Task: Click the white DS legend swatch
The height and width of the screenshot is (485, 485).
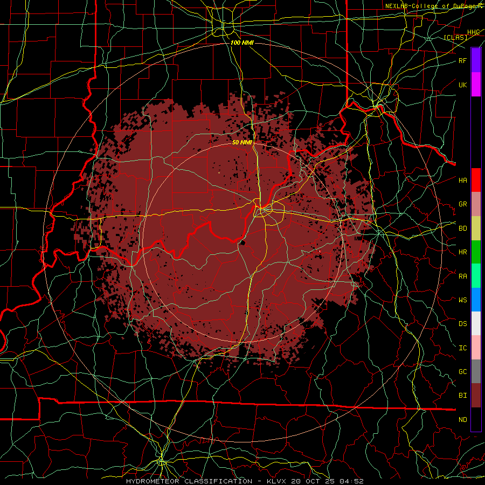Action: [476, 323]
